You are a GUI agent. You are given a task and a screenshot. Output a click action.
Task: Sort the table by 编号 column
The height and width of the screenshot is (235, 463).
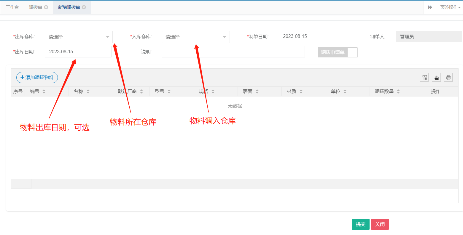pos(44,91)
